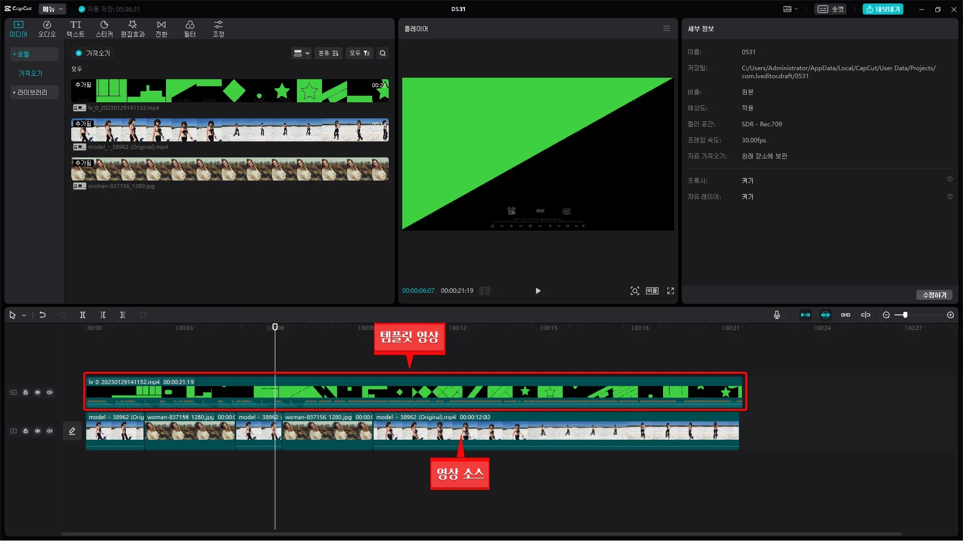This screenshot has width=963, height=541.
Task: Mute the upper template video track
Action: coord(50,393)
